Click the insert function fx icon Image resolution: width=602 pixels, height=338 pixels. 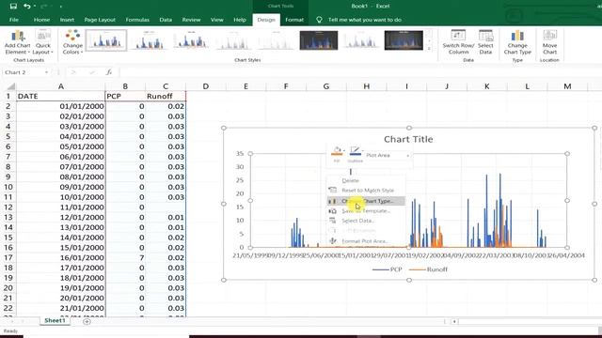tap(109, 72)
